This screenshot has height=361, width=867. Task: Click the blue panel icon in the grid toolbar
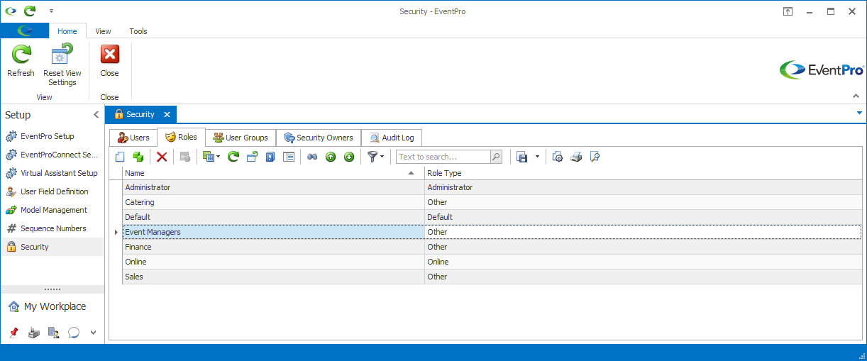pyautogui.click(x=270, y=157)
